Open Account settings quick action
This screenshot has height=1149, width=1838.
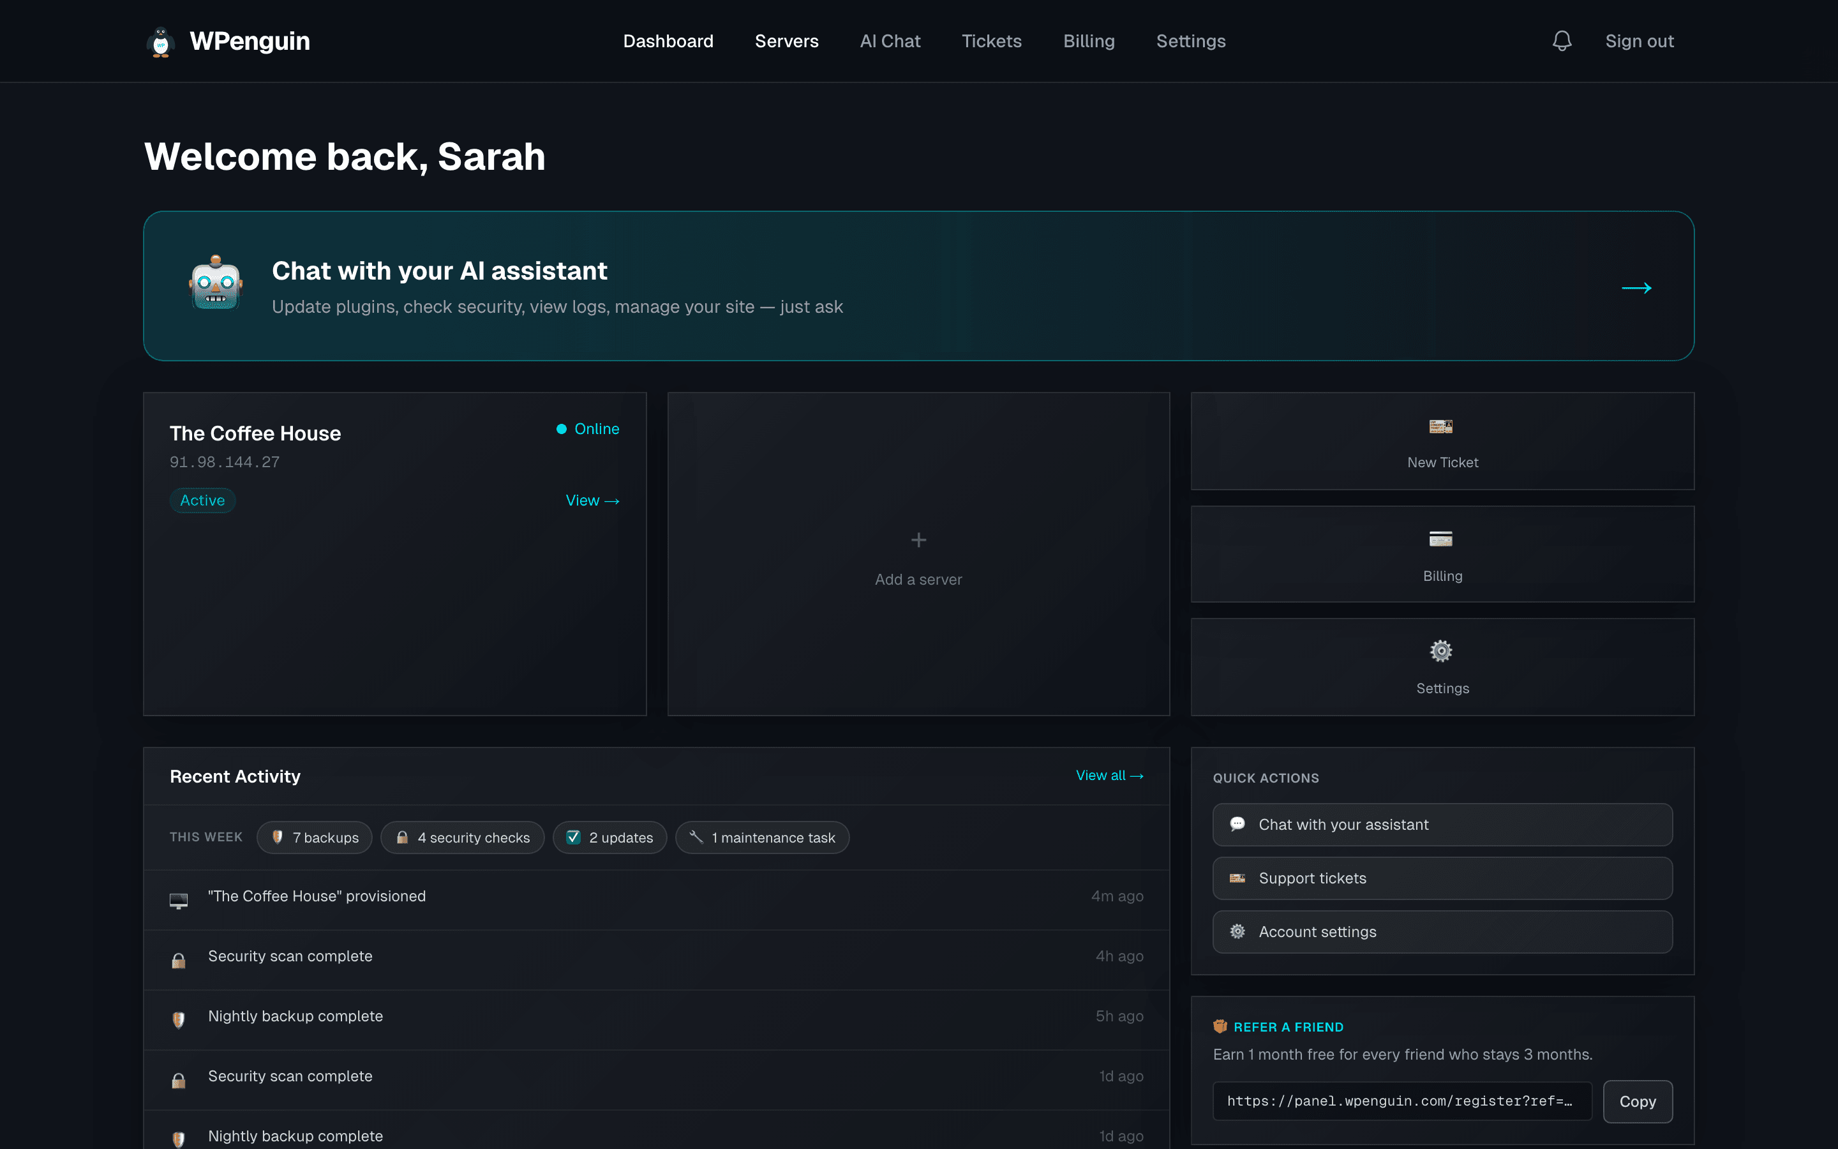[1442, 932]
